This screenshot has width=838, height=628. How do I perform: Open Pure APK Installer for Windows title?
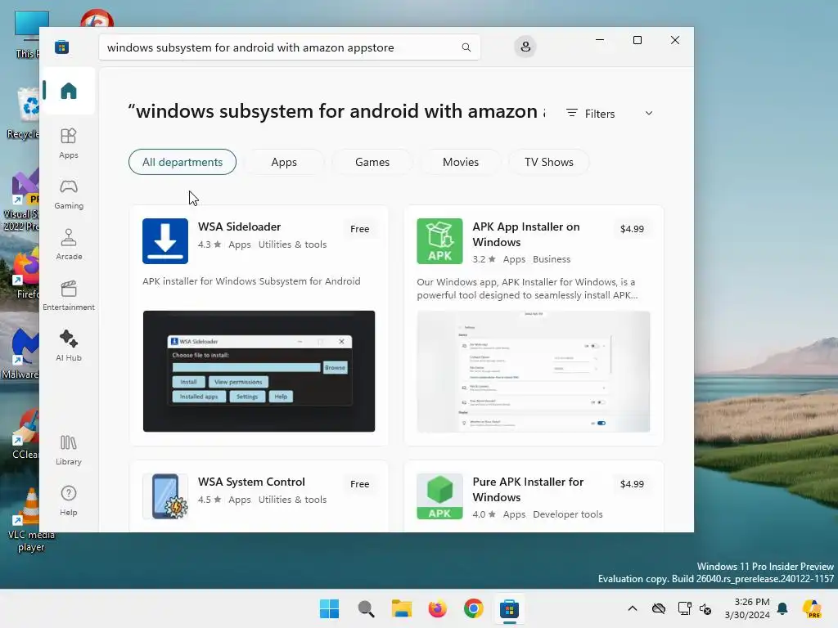tap(528, 489)
